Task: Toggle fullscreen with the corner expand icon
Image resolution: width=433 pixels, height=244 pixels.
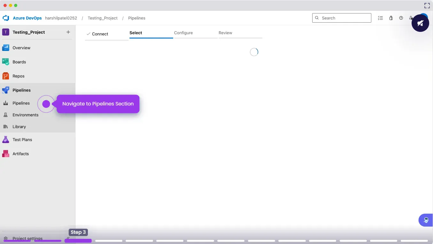Action: point(427,5)
